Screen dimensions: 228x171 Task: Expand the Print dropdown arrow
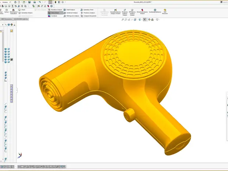pyautogui.click(x=37, y=2)
